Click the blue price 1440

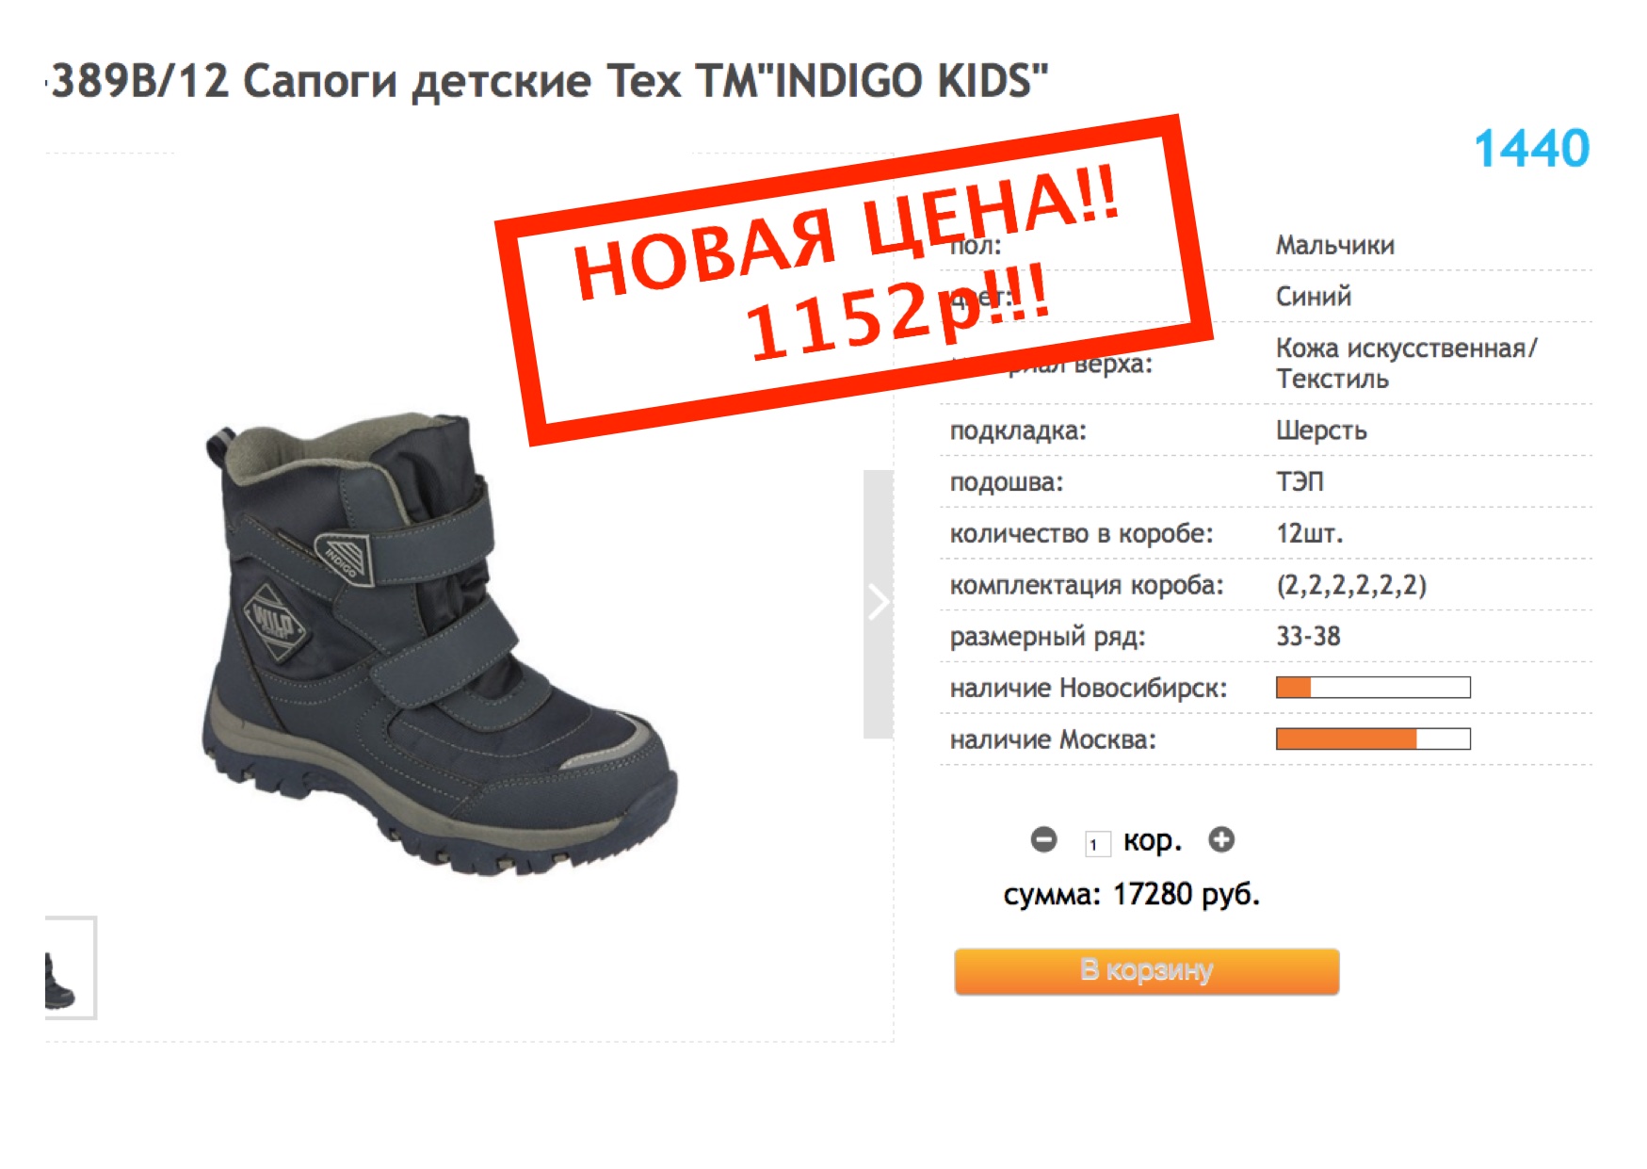1531,149
